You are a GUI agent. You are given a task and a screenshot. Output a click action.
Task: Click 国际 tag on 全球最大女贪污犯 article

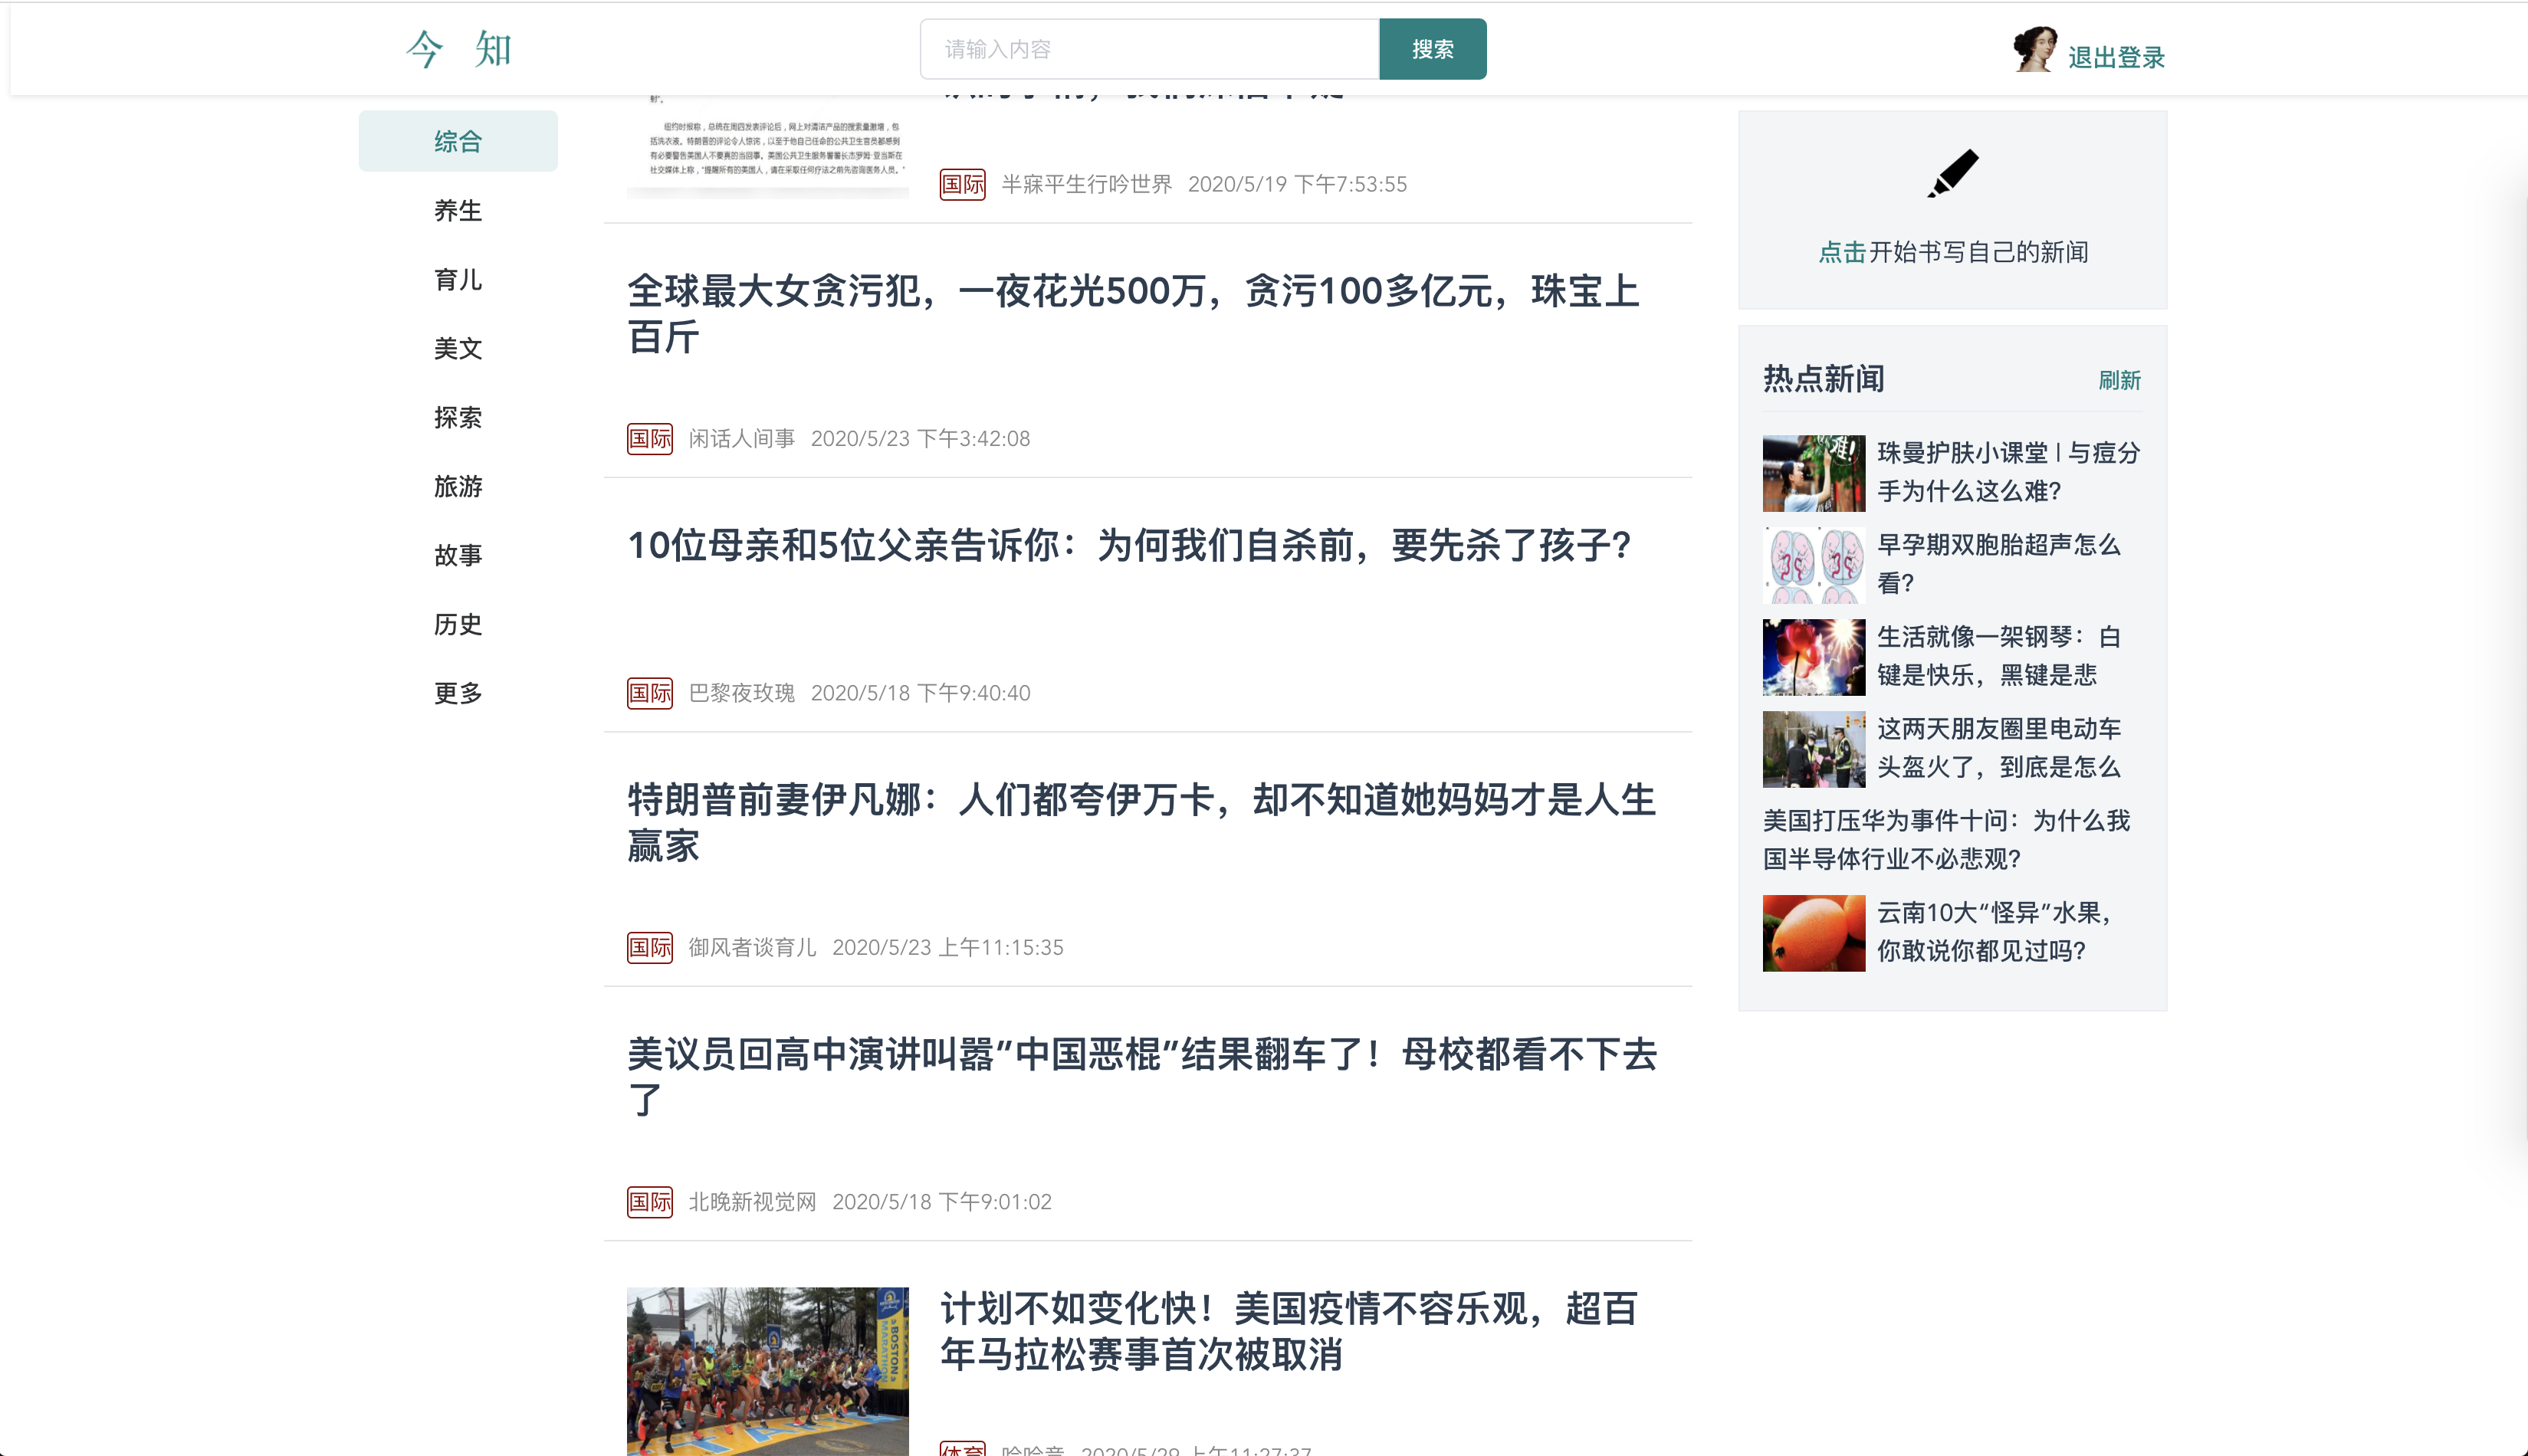[649, 439]
